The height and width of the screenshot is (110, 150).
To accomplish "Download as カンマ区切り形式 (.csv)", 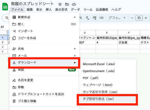I will pyautogui.click(x=107, y=92).
